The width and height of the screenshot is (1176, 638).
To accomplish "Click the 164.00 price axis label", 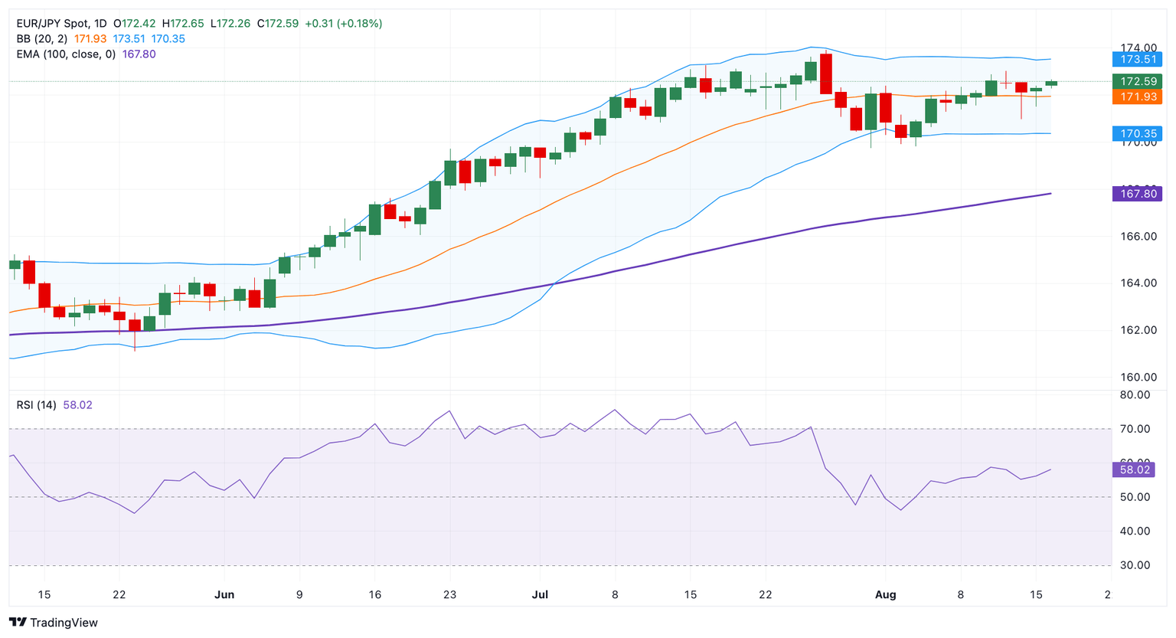I will point(1138,283).
